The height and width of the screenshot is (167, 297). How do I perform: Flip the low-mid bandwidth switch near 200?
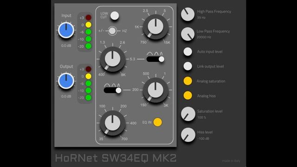click(113, 90)
